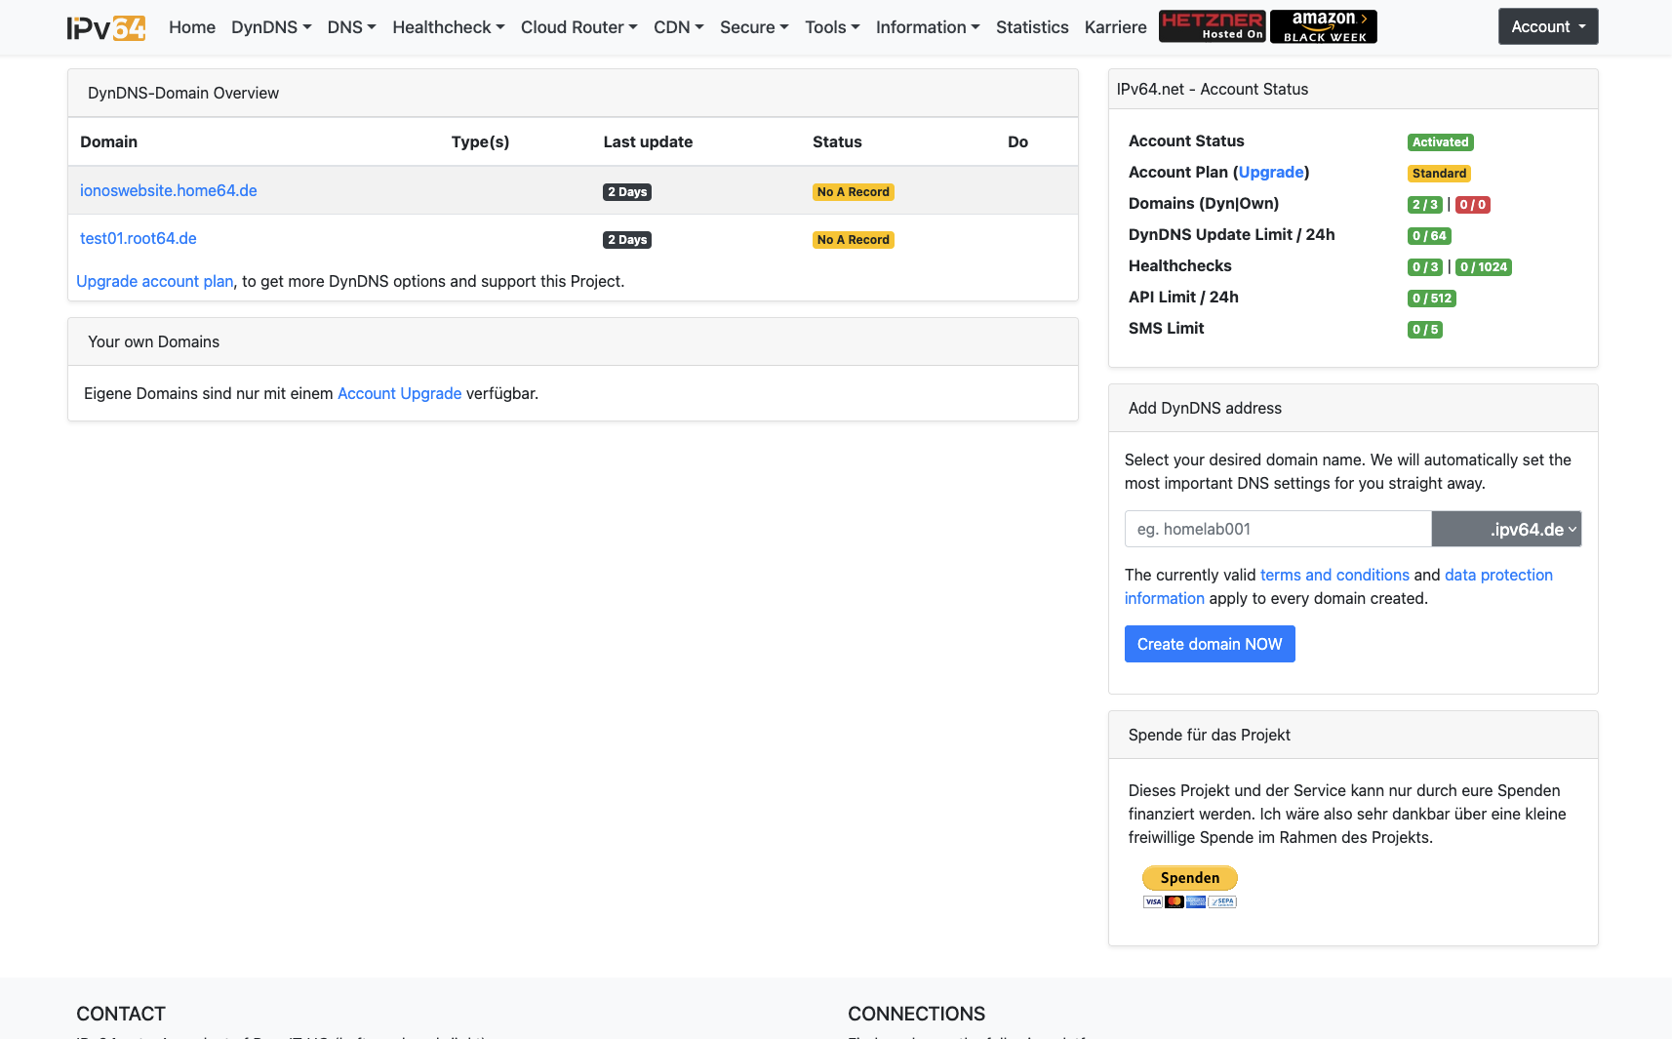Screen dimensions: 1672x1039
Task: Open the ionoswebsite.home64.de domain link
Action: coord(169,191)
